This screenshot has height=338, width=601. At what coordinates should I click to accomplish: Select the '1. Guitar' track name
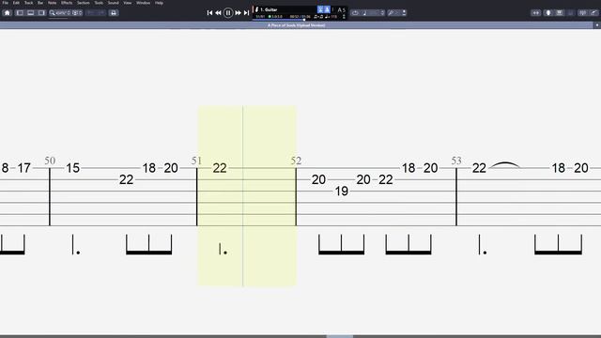(270, 9)
